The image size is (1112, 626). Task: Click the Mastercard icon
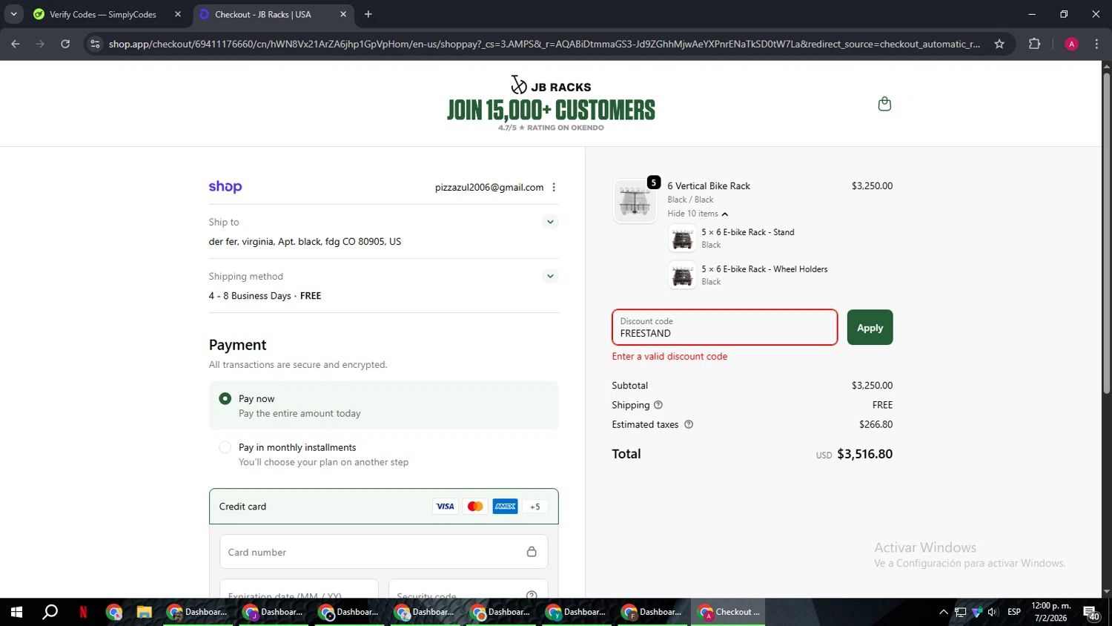tap(475, 507)
